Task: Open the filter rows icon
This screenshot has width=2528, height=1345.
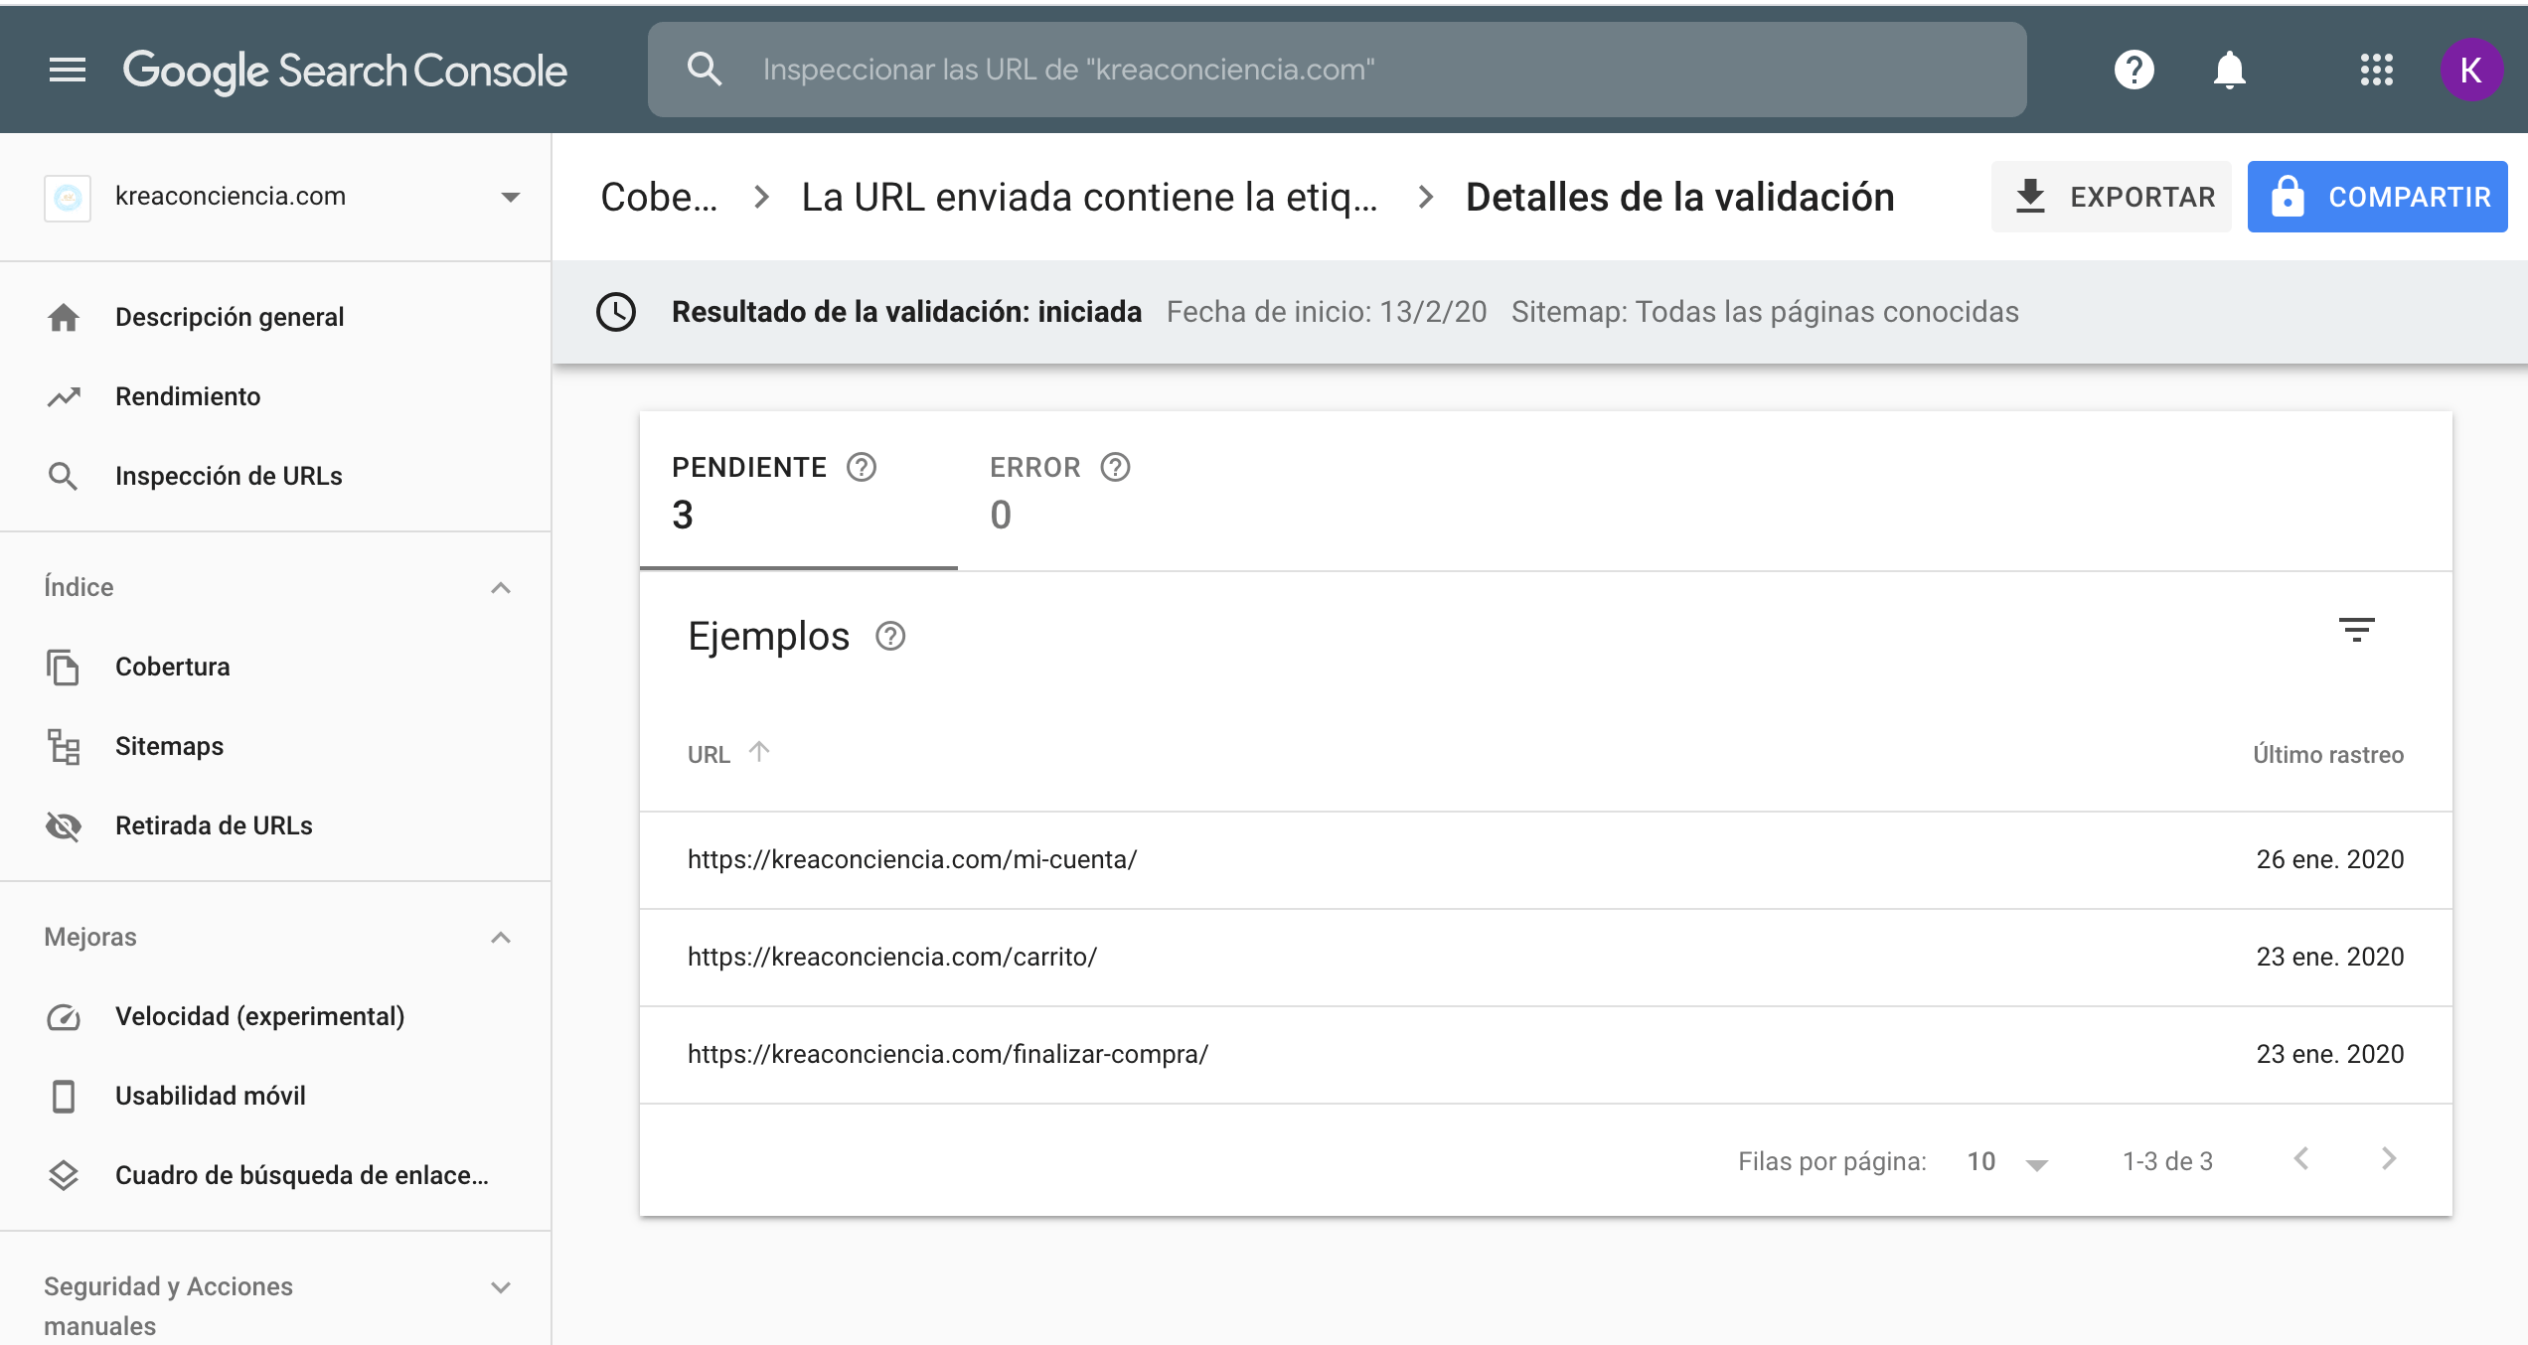Action: (x=2356, y=630)
